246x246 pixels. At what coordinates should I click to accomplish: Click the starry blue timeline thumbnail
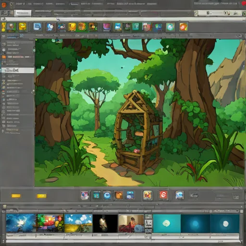point(21,223)
